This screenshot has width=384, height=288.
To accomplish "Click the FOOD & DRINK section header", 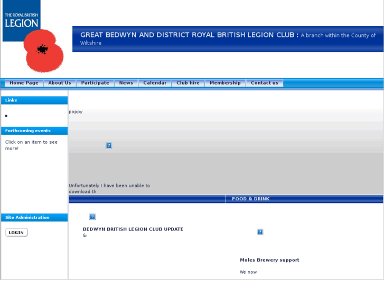I will tap(251, 199).
